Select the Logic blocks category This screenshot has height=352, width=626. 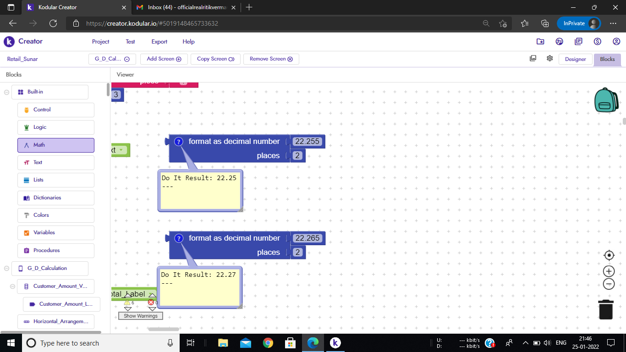56,127
